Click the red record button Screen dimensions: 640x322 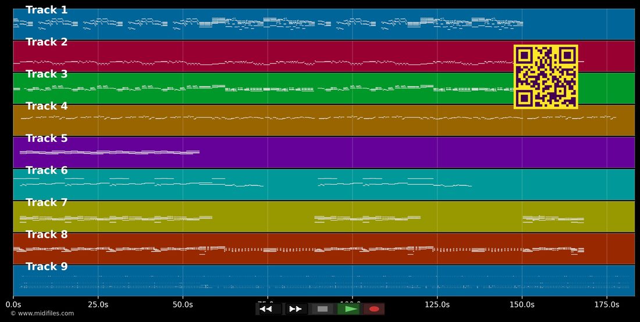[x=374, y=309]
